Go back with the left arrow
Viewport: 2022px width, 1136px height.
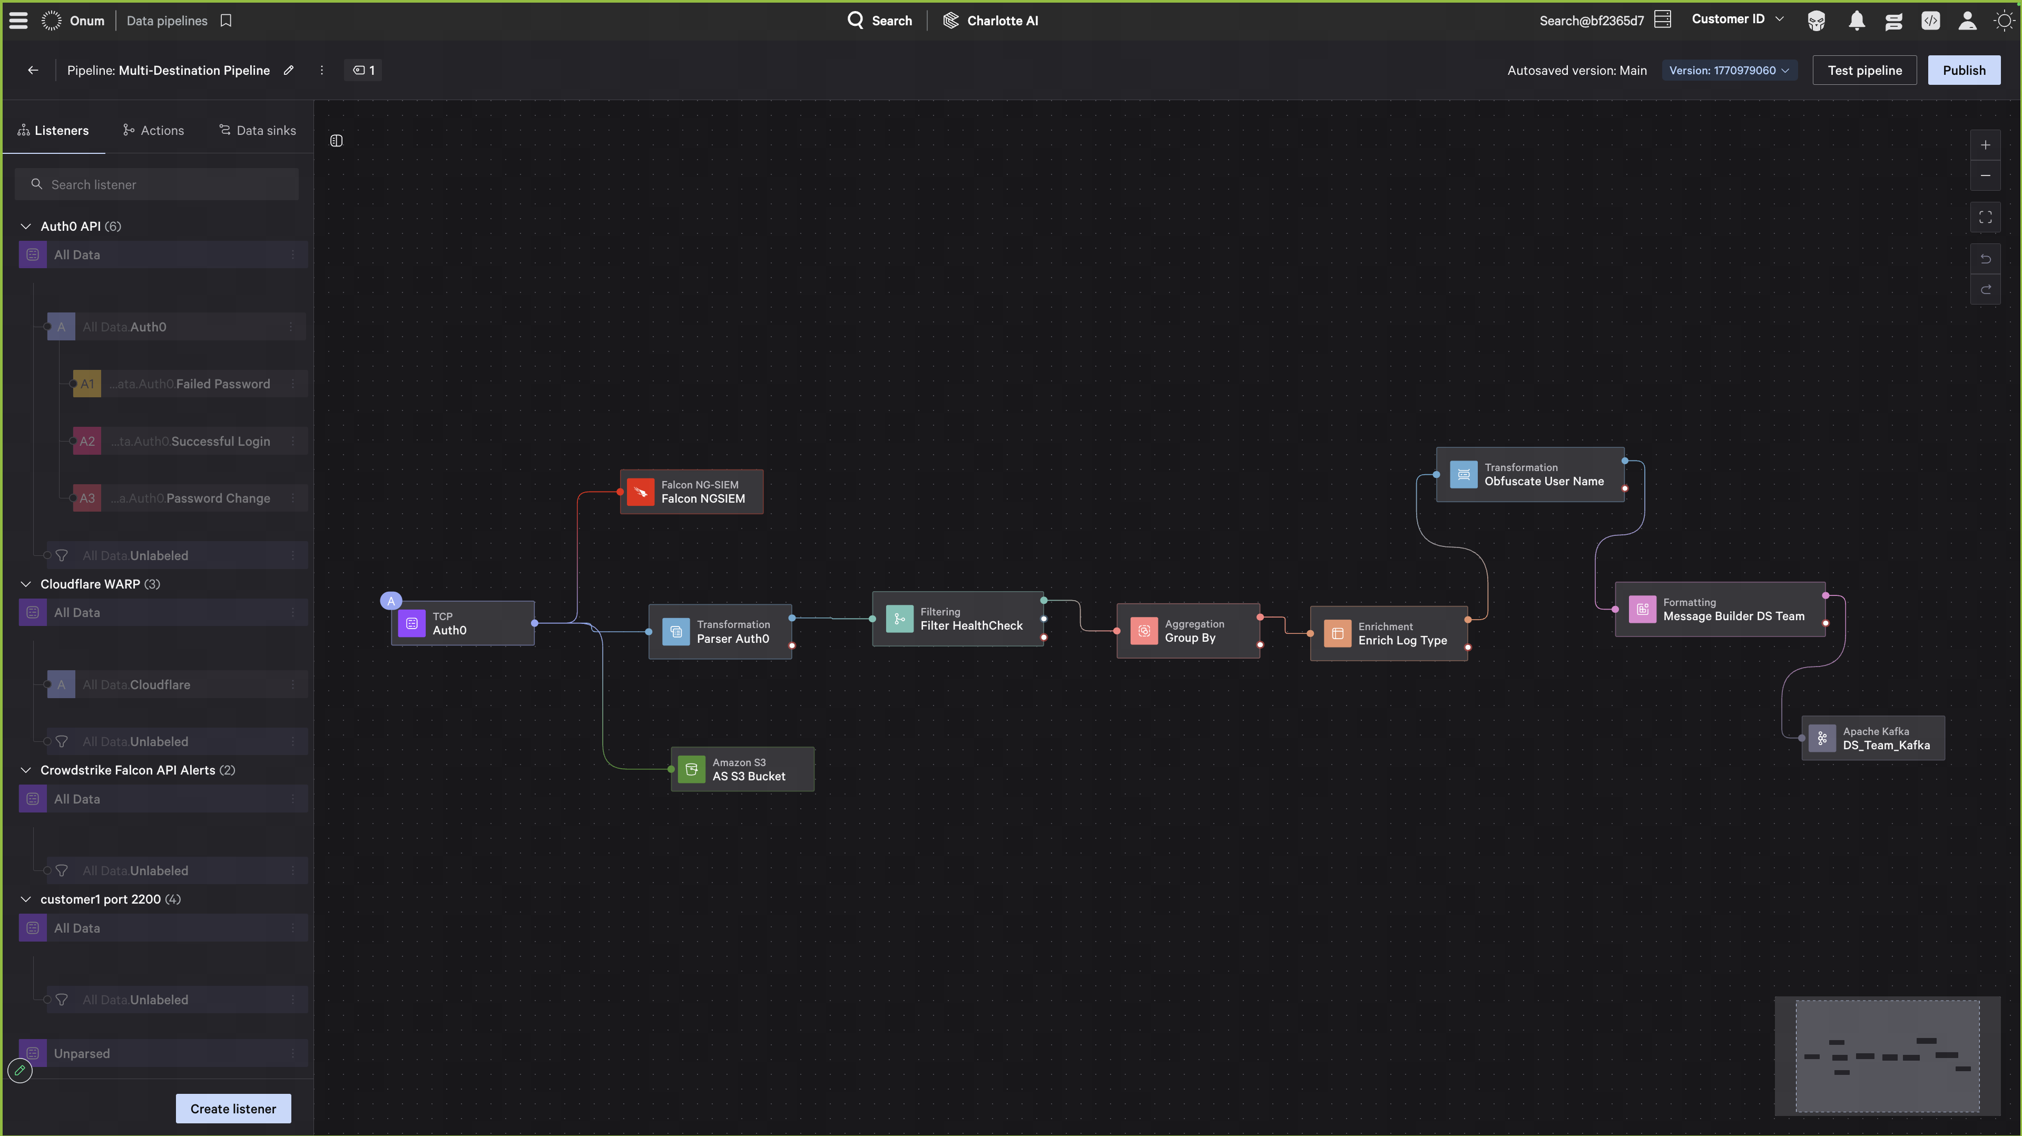click(x=33, y=70)
